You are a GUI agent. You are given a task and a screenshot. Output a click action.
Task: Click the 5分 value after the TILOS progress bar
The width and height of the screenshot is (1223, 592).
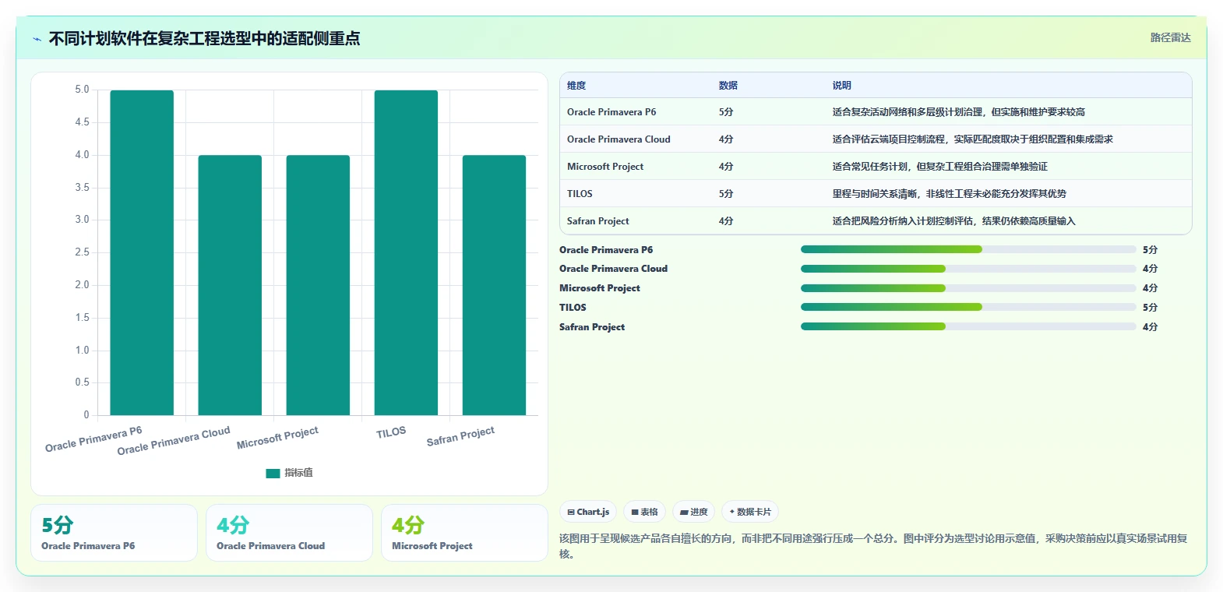point(1150,308)
